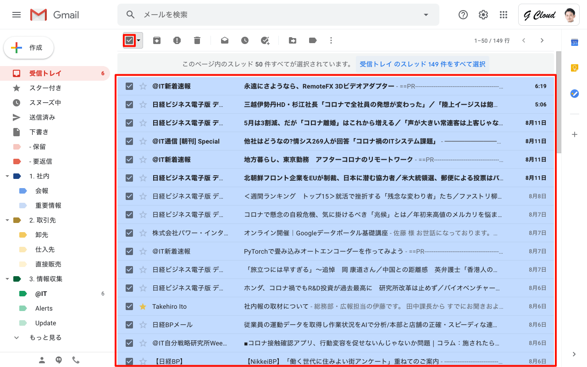Click the Move to folder icon

(x=293, y=40)
